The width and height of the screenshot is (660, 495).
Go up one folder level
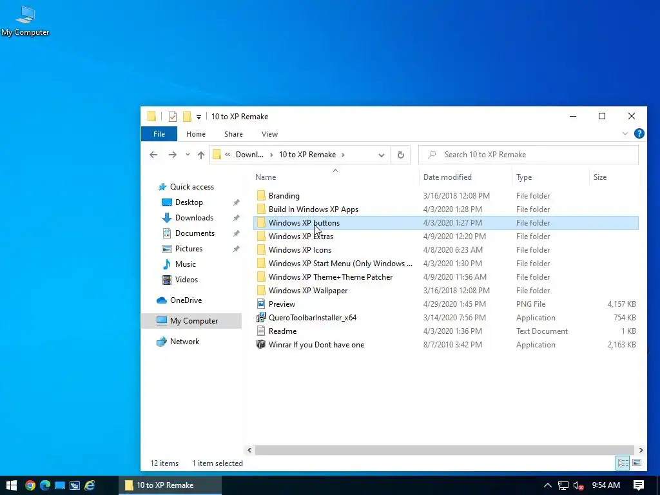pos(201,155)
